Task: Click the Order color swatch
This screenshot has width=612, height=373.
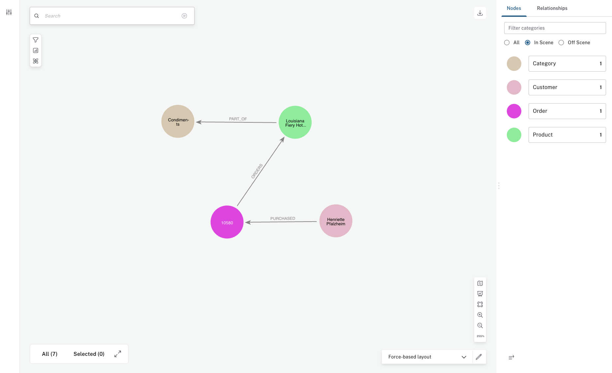Action: (x=514, y=111)
